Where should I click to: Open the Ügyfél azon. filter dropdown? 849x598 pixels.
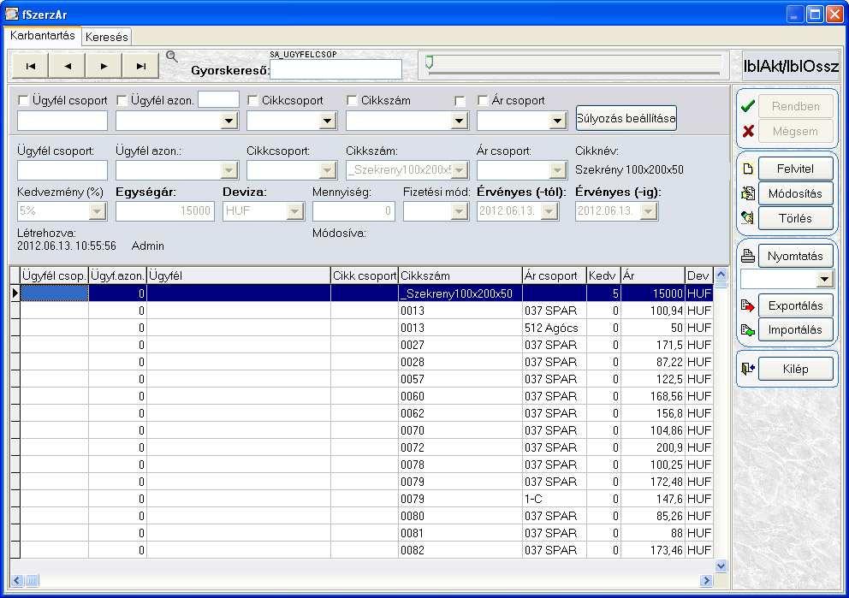pos(229,121)
